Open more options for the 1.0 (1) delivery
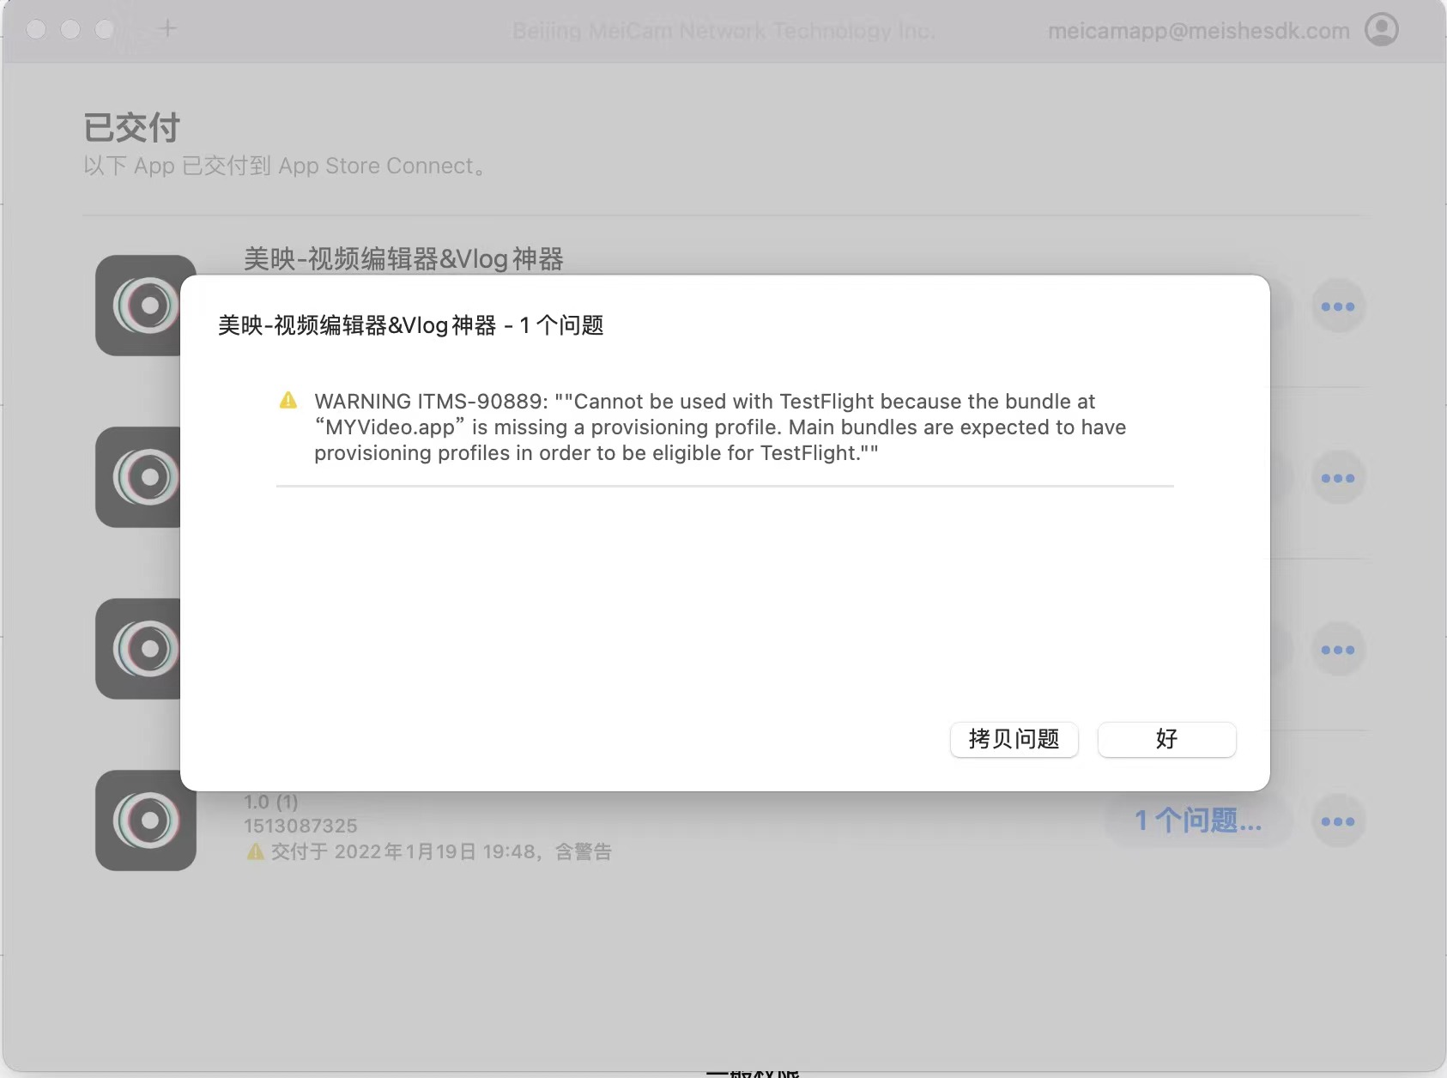 click(x=1338, y=821)
